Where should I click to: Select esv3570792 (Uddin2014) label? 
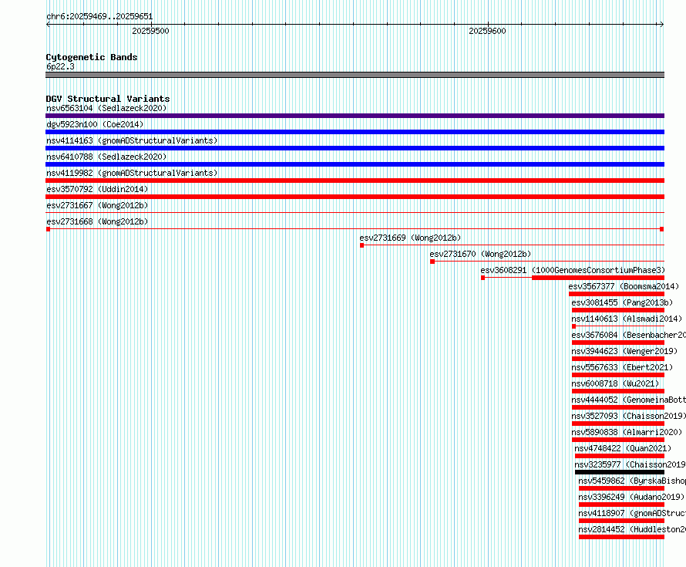pyautogui.click(x=97, y=189)
